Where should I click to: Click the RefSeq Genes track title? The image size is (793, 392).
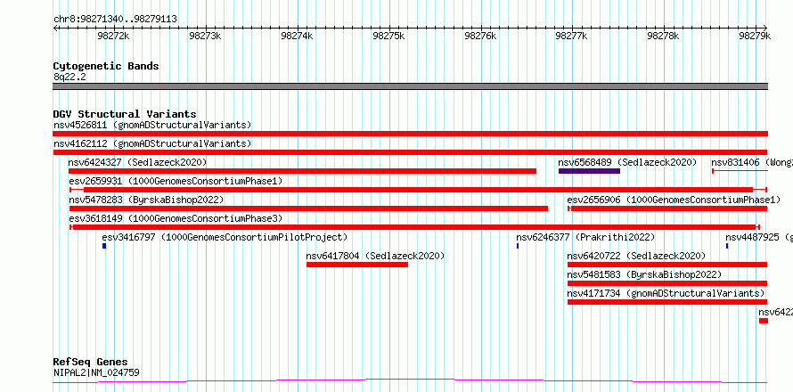(x=90, y=362)
